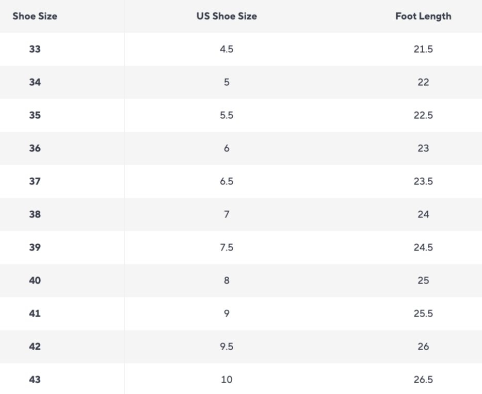Select the US shoe size 9.5 cell
The height and width of the screenshot is (394, 482).
click(x=226, y=346)
